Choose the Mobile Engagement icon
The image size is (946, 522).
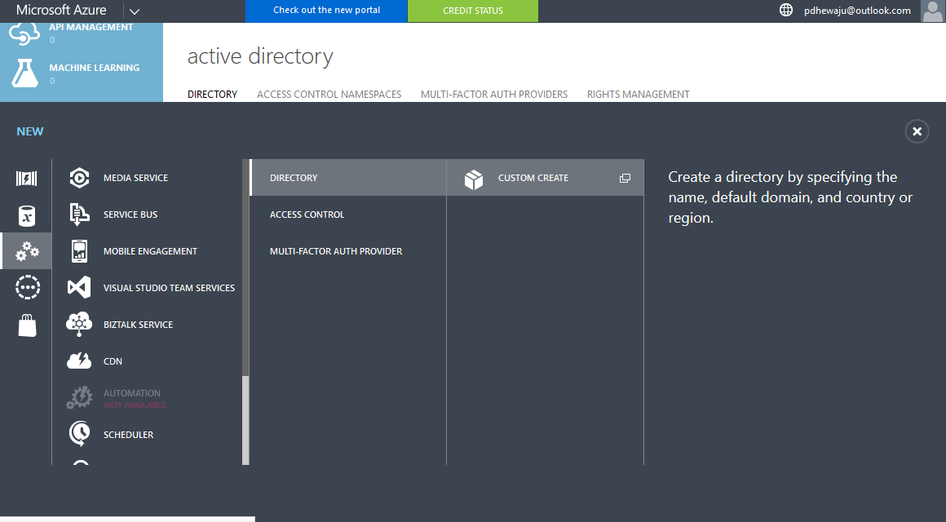click(x=80, y=251)
